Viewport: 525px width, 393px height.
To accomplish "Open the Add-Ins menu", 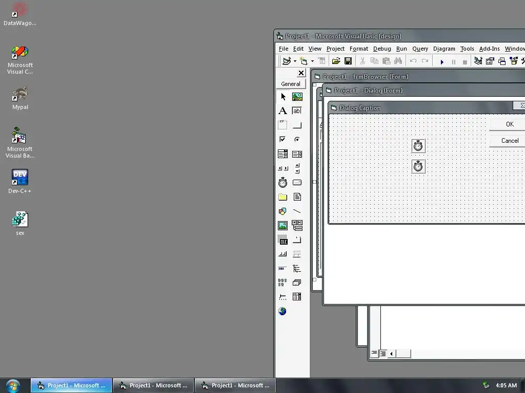I will [x=489, y=49].
